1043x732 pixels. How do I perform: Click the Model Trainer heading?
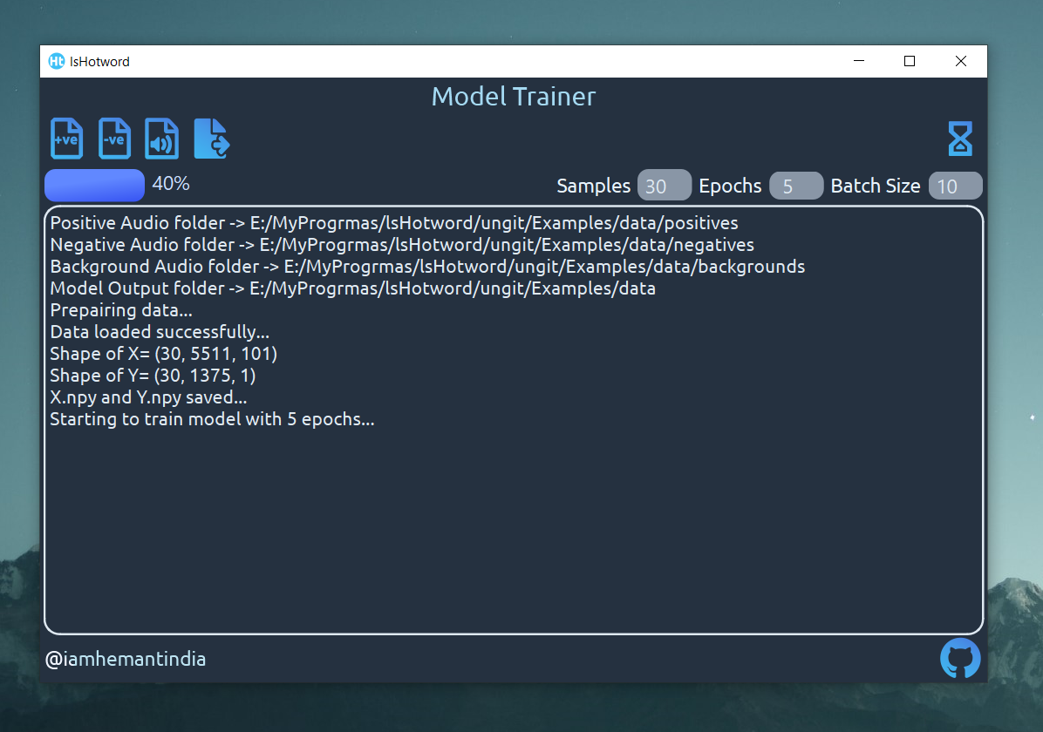[x=514, y=97]
